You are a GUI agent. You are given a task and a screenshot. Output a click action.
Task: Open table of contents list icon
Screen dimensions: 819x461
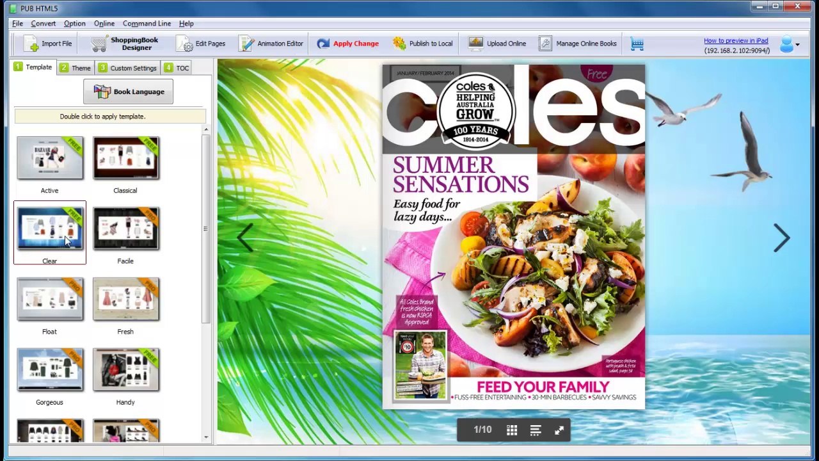[536, 431]
